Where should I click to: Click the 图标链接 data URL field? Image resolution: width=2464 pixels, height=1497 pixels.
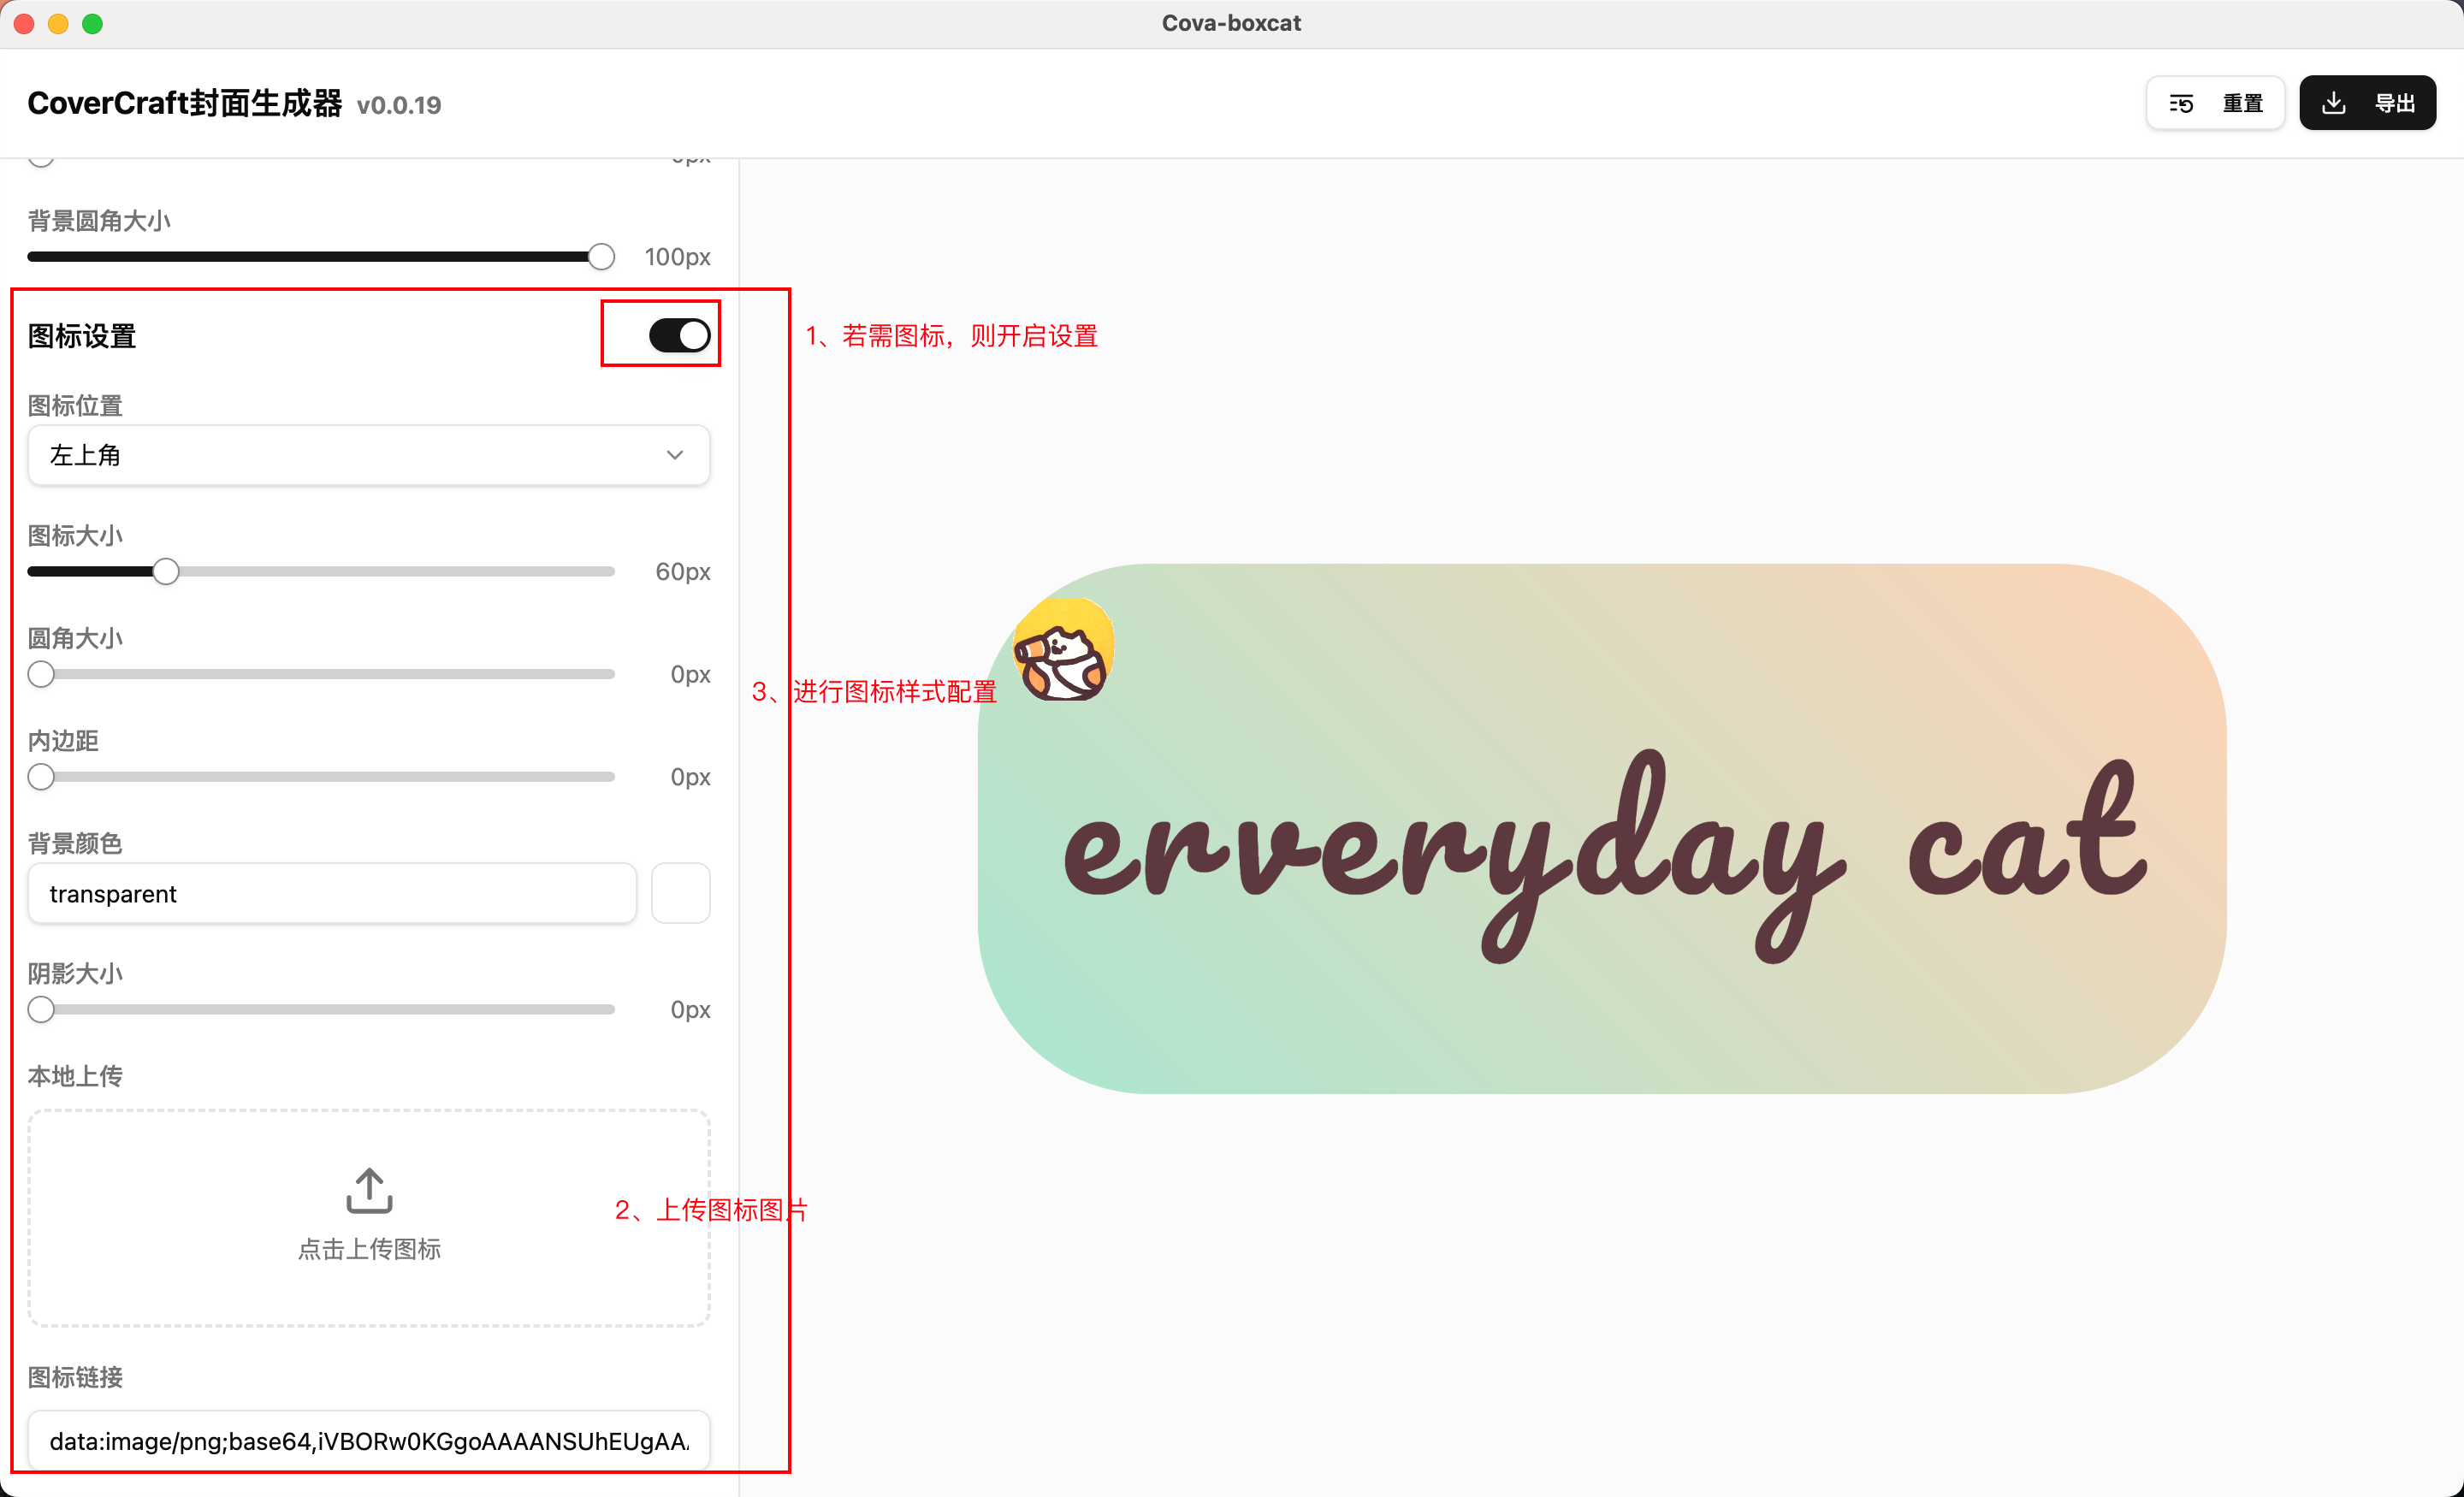[x=369, y=1441]
